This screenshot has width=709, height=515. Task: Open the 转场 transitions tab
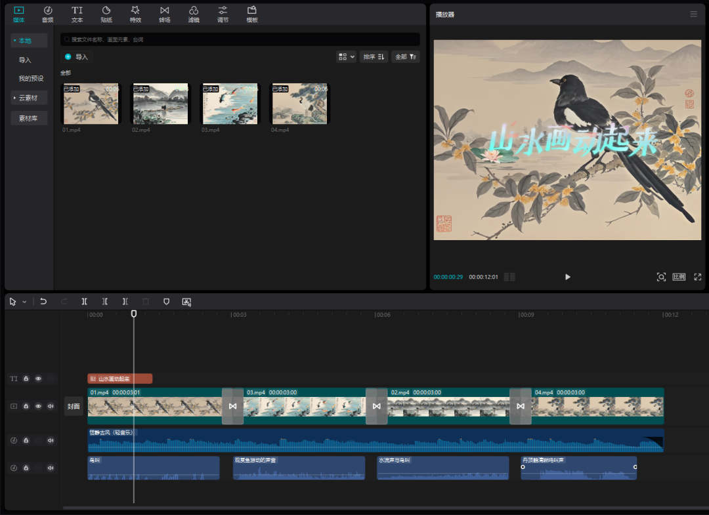click(x=165, y=14)
